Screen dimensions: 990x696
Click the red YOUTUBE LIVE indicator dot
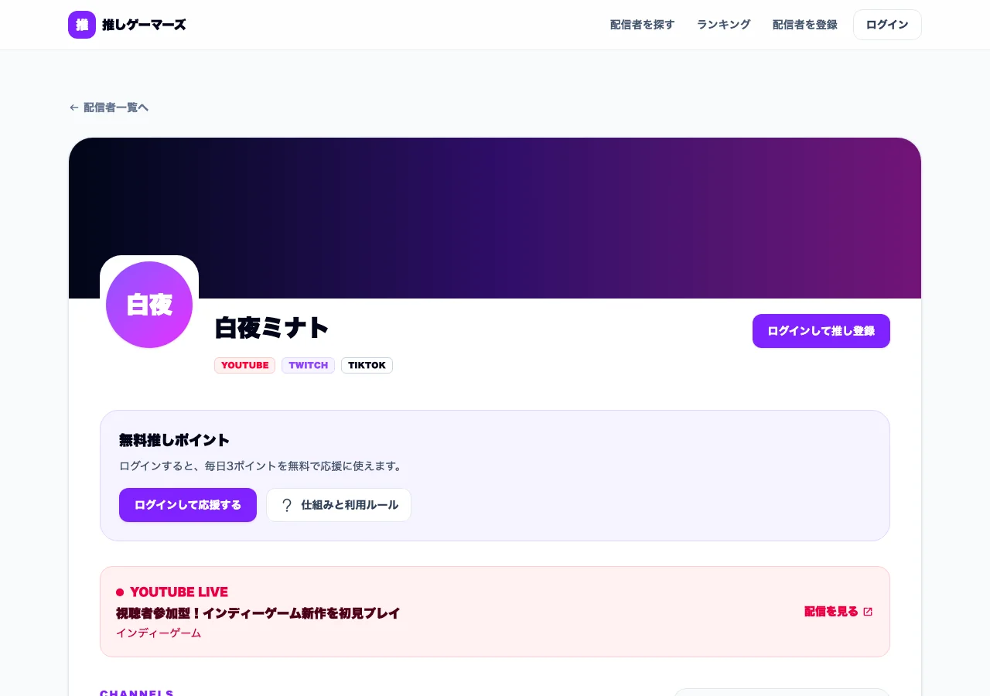[120, 592]
